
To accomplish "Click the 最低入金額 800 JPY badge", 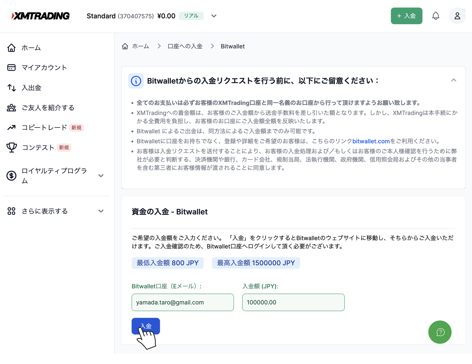I will [x=168, y=263].
